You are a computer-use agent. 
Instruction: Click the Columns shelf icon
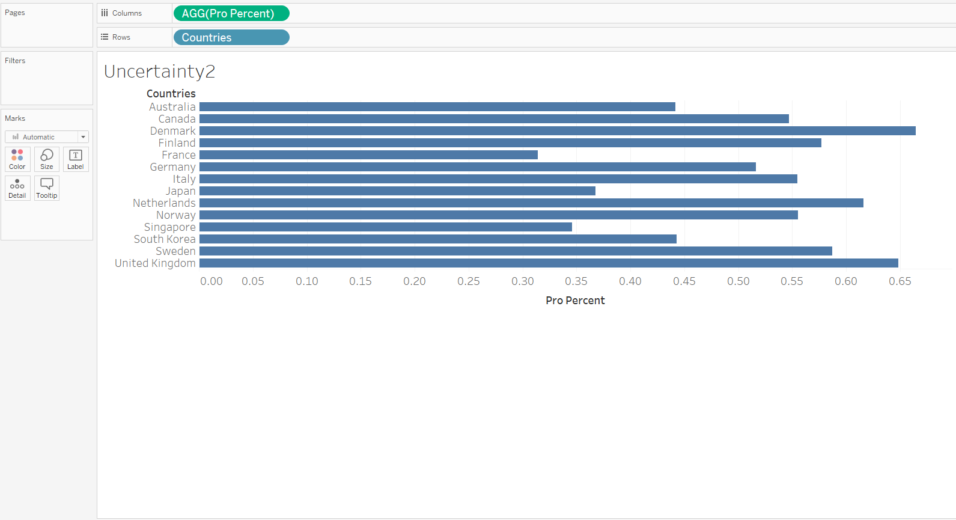pyautogui.click(x=105, y=13)
